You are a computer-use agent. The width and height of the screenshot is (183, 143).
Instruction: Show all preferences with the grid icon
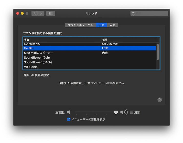tap(51, 13)
